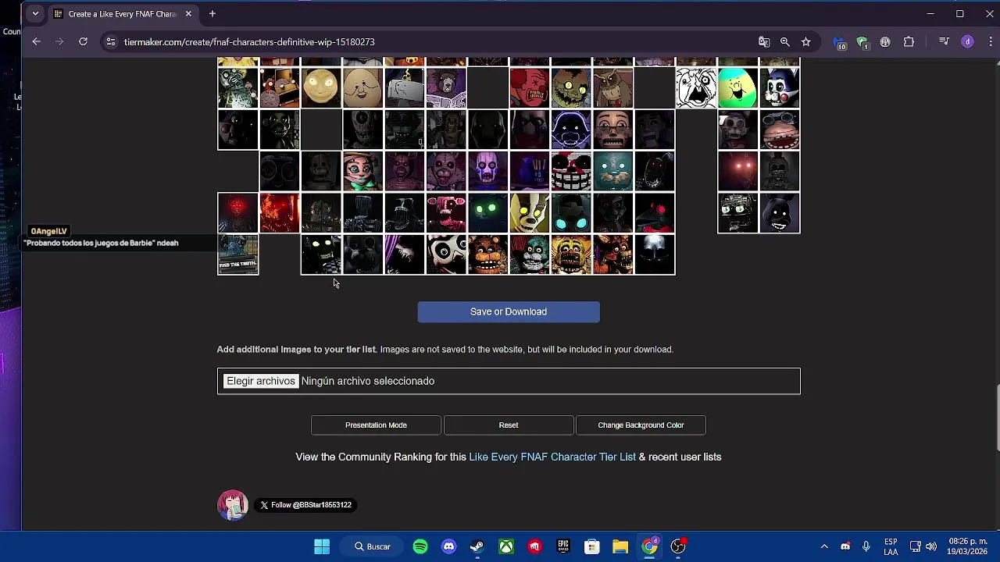The width and height of the screenshot is (1000, 562).
Task: Click the pink-haired avatar beside Follow button
Action: coord(232,505)
